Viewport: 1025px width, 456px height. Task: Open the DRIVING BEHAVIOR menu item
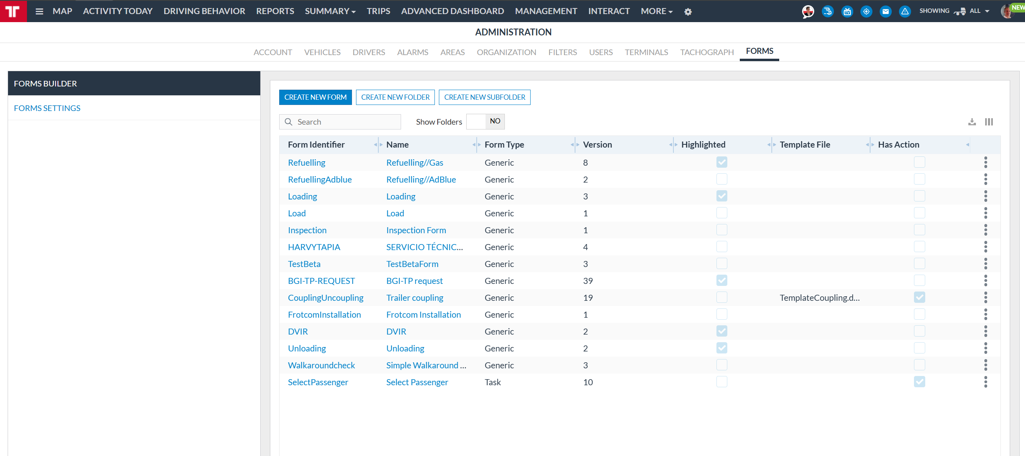click(x=204, y=11)
